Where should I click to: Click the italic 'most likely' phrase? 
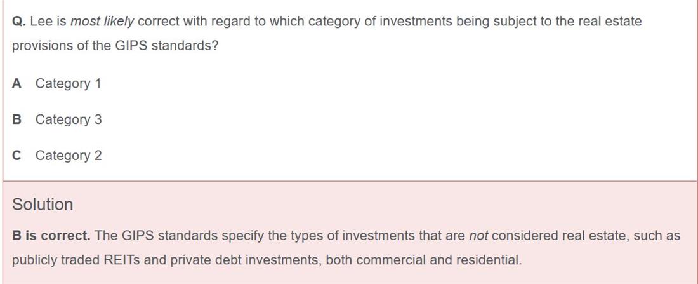click(x=102, y=22)
